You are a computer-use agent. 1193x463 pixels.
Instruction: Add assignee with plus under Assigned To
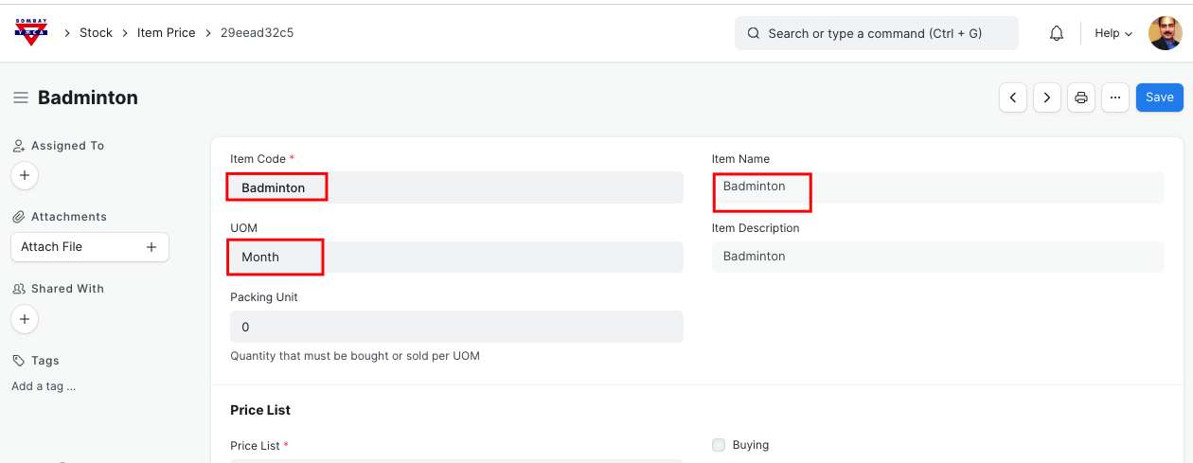(x=25, y=175)
